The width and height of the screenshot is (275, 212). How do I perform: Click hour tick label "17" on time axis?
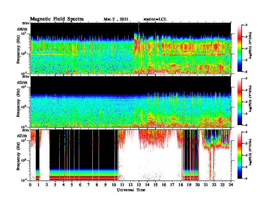coord(172,185)
